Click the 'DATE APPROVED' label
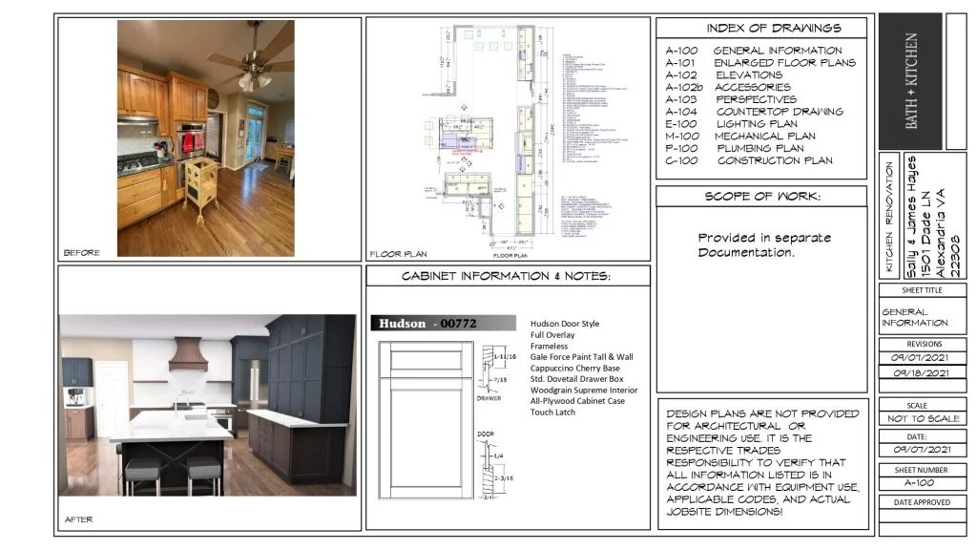977x550 pixels. click(922, 502)
